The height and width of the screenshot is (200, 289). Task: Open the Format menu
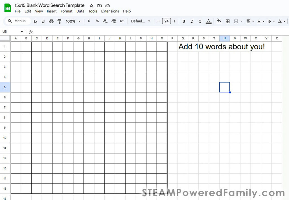pos(66,11)
